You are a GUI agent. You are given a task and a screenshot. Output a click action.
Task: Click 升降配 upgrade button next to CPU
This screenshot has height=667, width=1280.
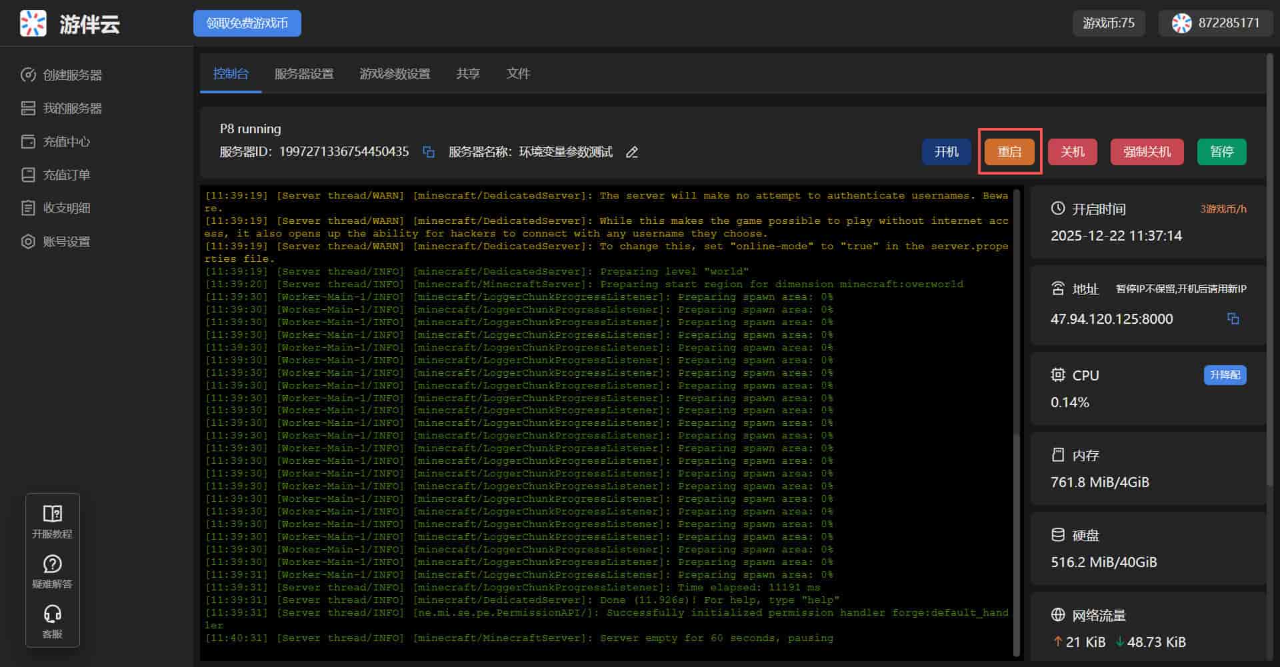coord(1225,375)
